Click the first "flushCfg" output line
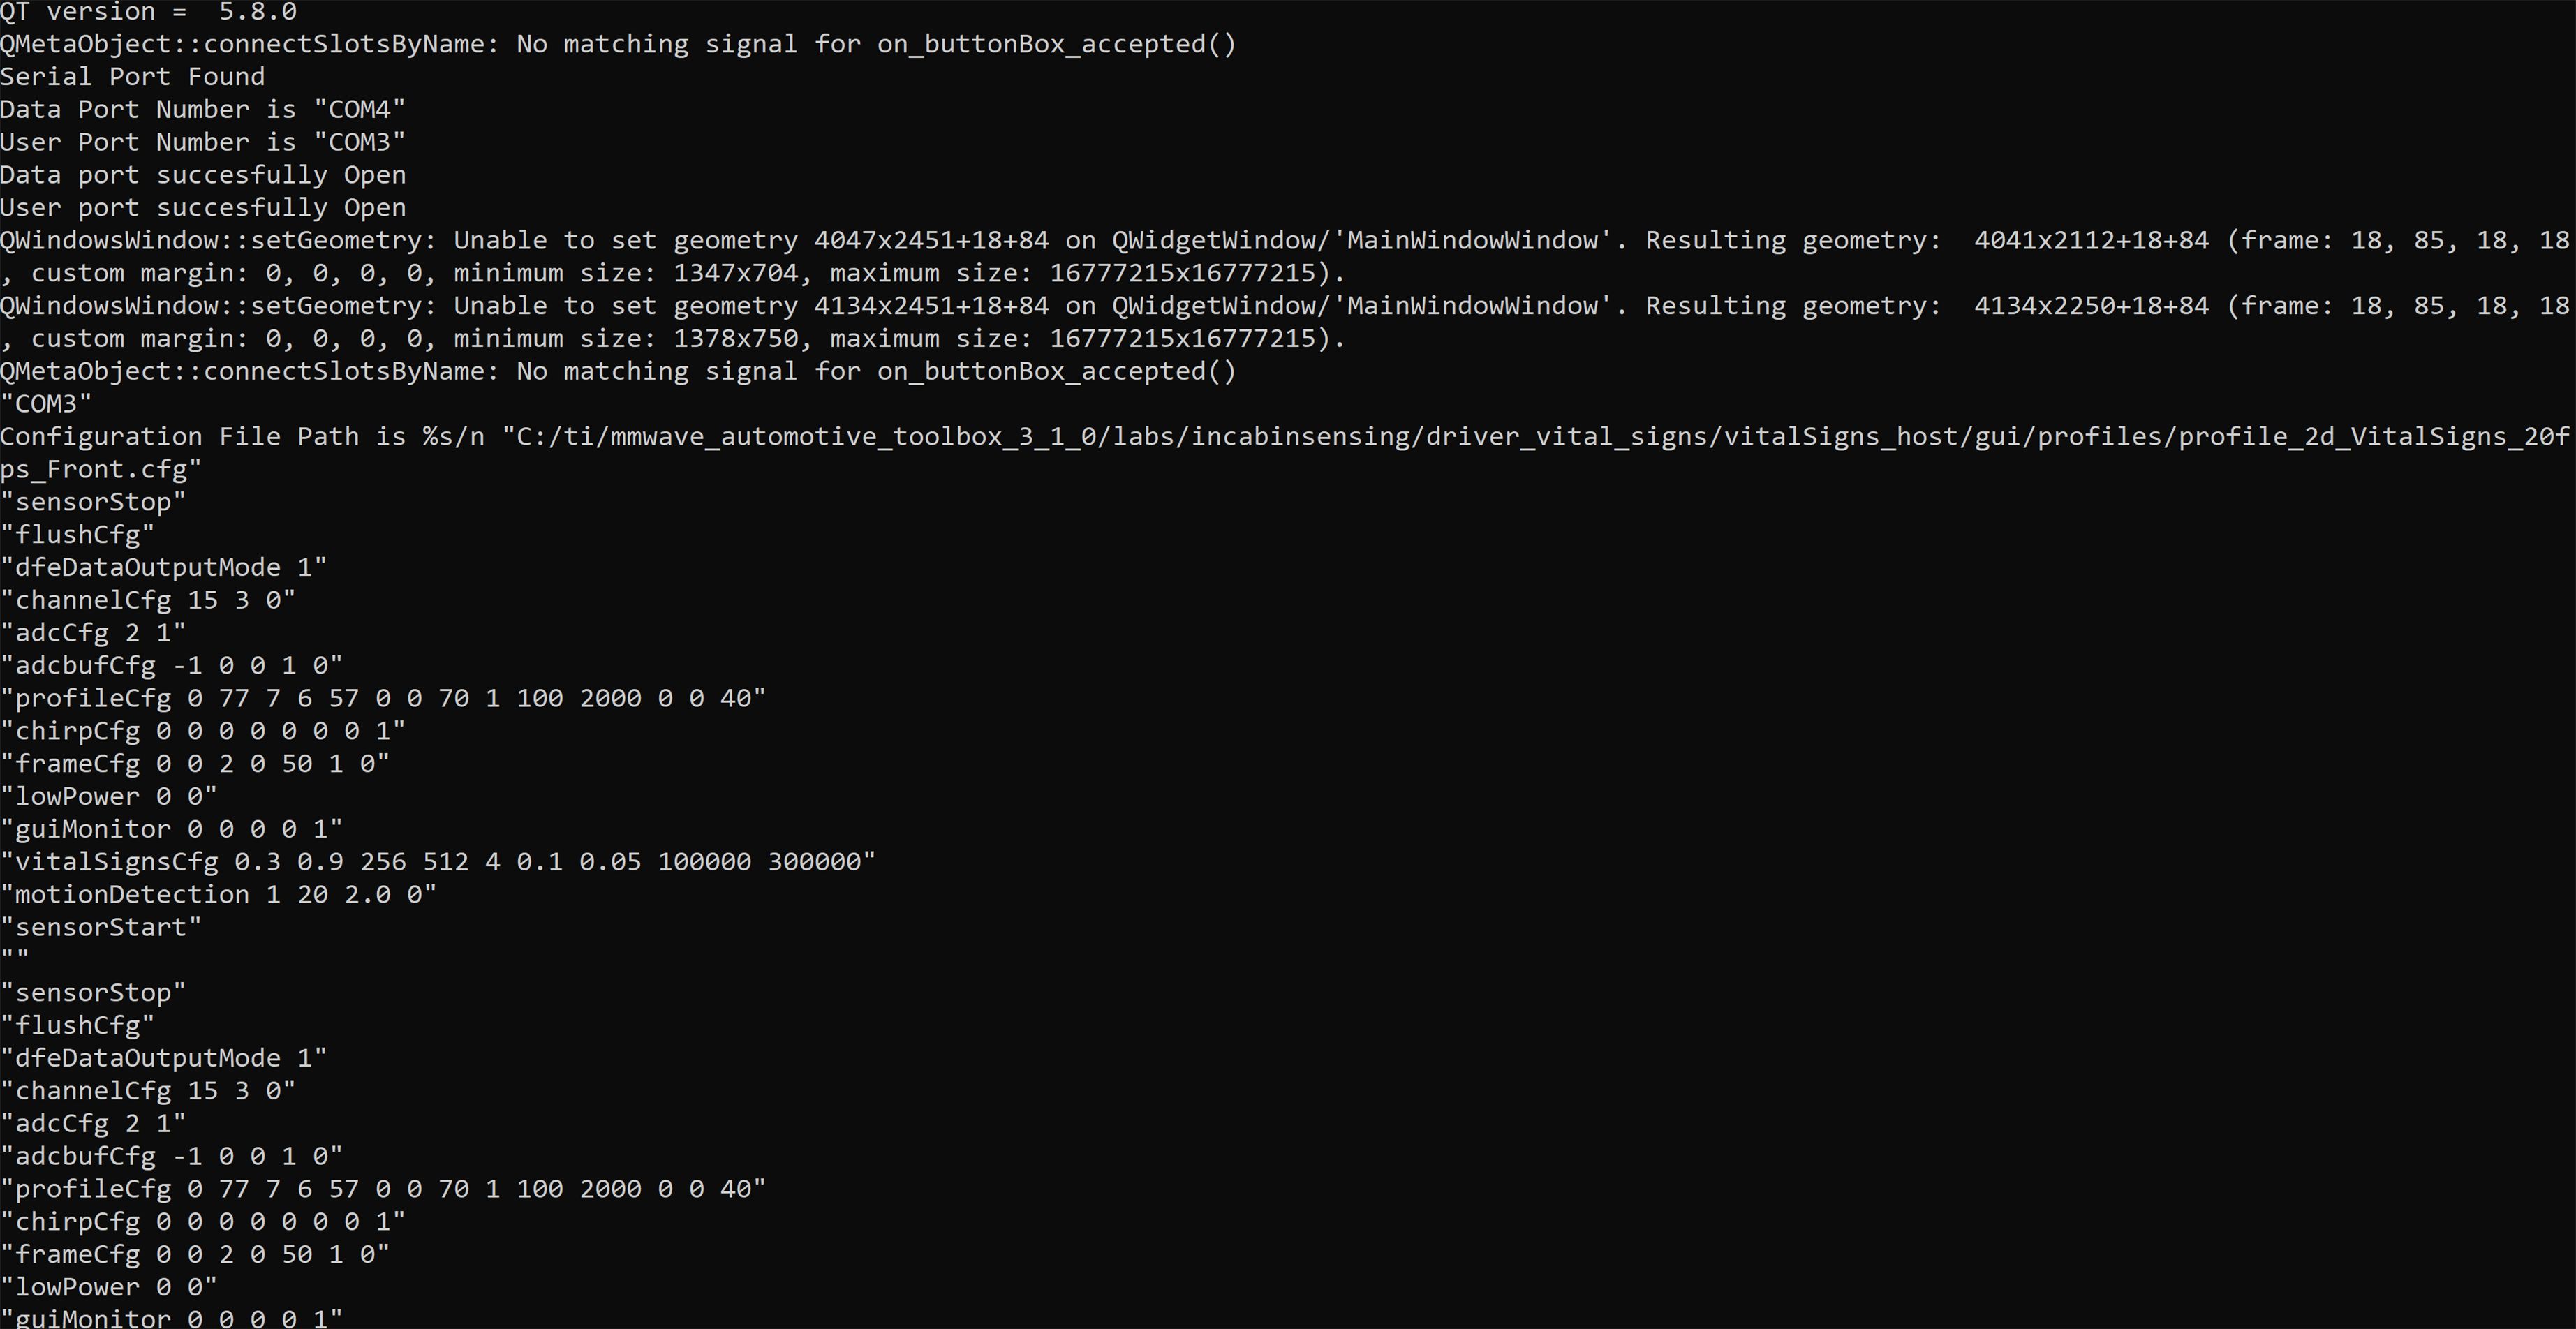The height and width of the screenshot is (1329, 2576). pyautogui.click(x=78, y=535)
